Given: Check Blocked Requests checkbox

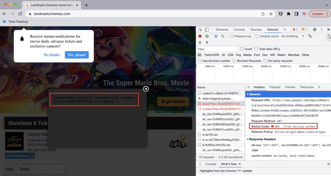Looking at the screenshot, I should pos(234,61).
